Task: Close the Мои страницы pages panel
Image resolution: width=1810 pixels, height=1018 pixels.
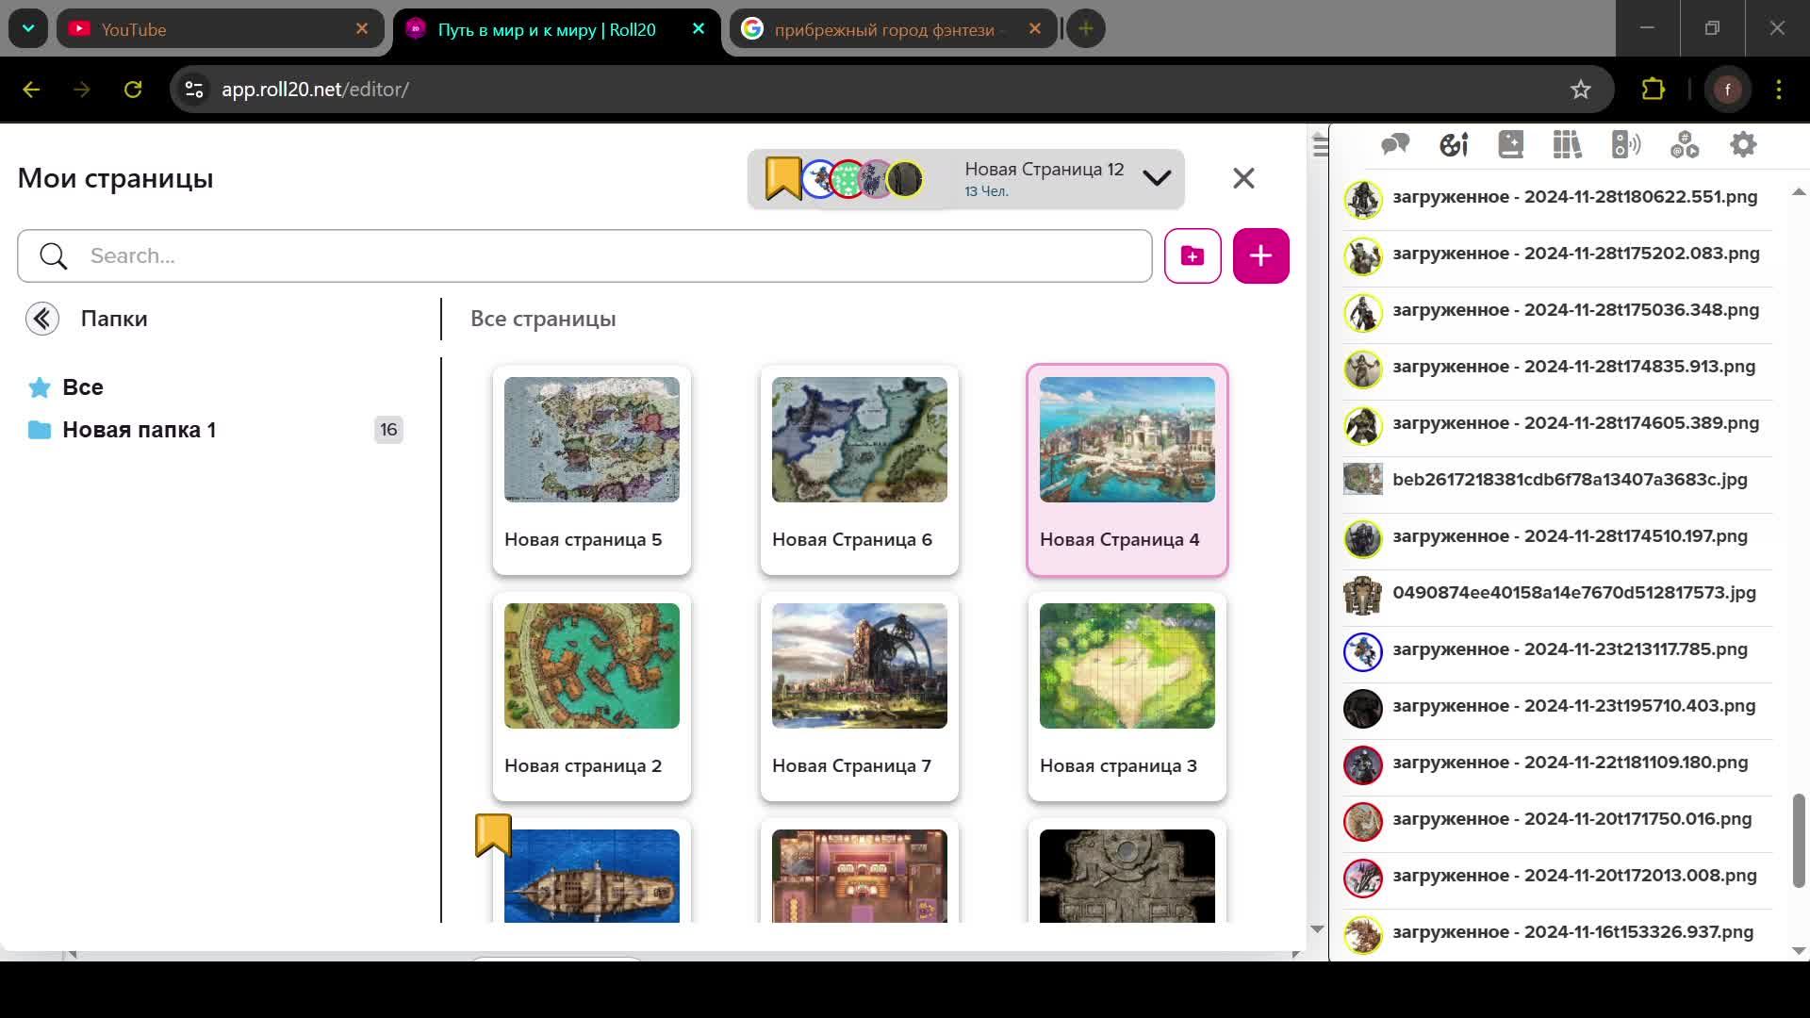Action: coord(1243,178)
